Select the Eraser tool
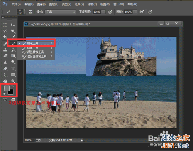The width and height of the screenshot is (193, 151). click(5, 56)
